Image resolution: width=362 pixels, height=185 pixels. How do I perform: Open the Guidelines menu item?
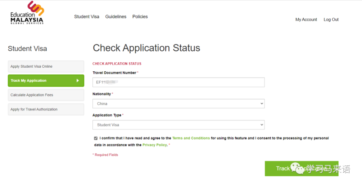tap(116, 17)
